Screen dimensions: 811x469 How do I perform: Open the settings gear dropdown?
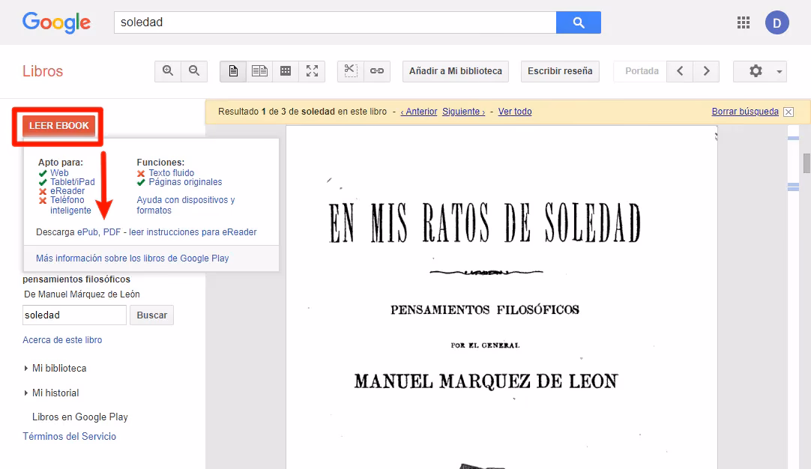pyautogui.click(x=759, y=70)
